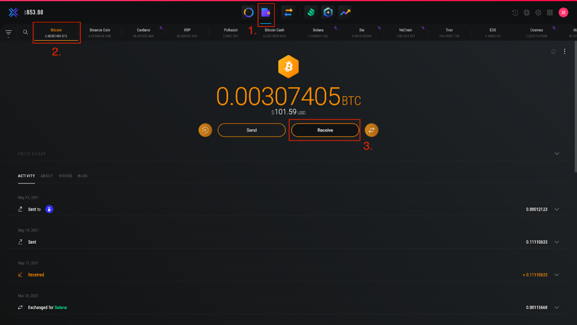
Task: Open the three-dot more options menu
Action: (565, 51)
